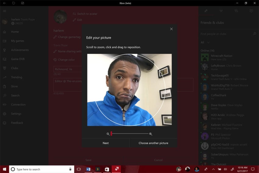Click the refresh icon in title bar
Viewport: 259px width, 173px height.
[13, 3]
